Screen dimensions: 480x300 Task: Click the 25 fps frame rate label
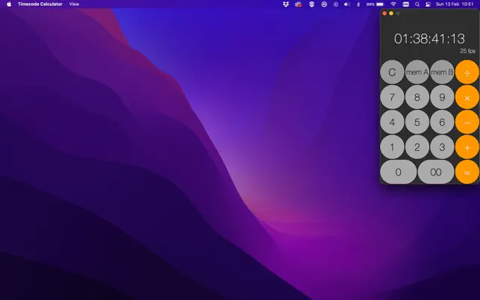point(467,51)
